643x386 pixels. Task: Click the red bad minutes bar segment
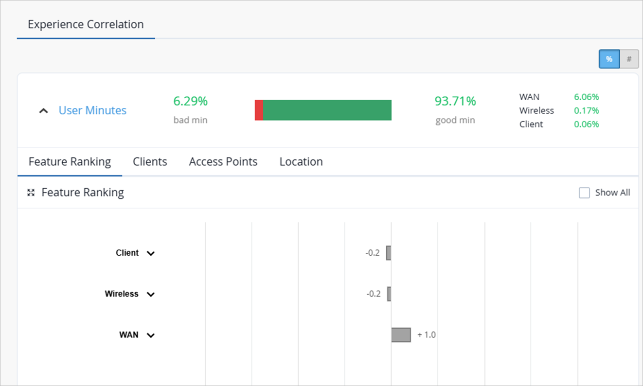click(x=259, y=110)
